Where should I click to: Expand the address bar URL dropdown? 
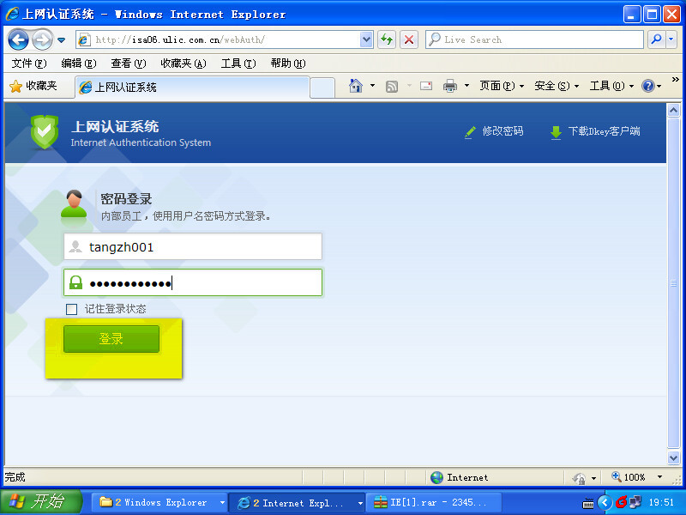point(367,39)
